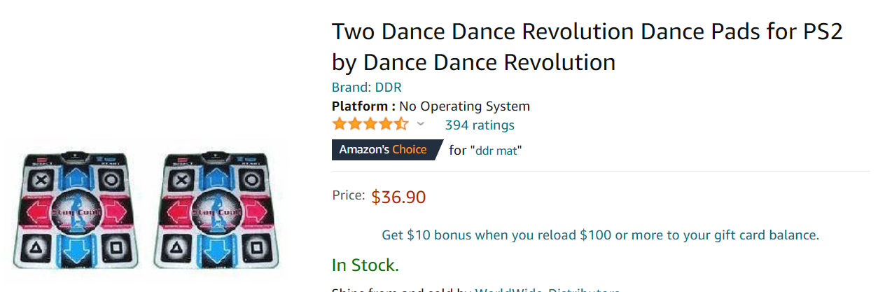Open the 394 ratings link
Screen dimensions: 885x292
tap(480, 125)
